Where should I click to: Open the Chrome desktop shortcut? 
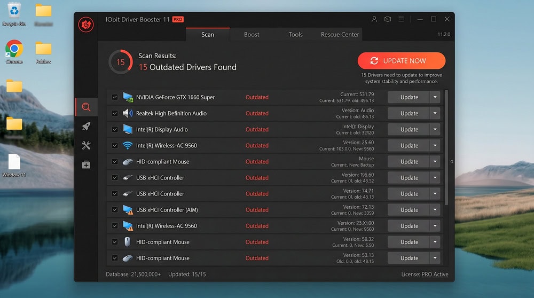tap(14, 52)
